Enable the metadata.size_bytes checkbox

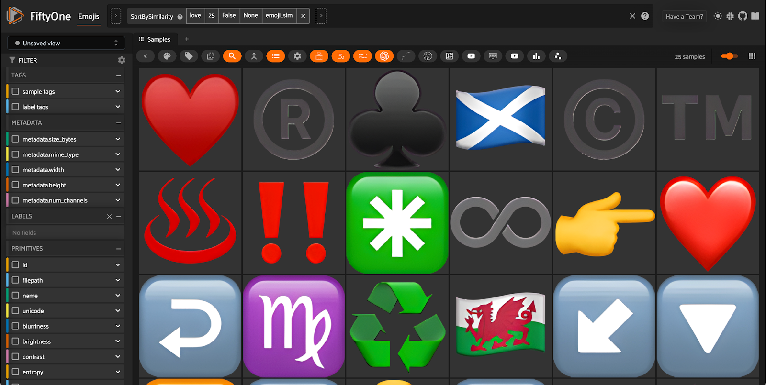(15, 139)
